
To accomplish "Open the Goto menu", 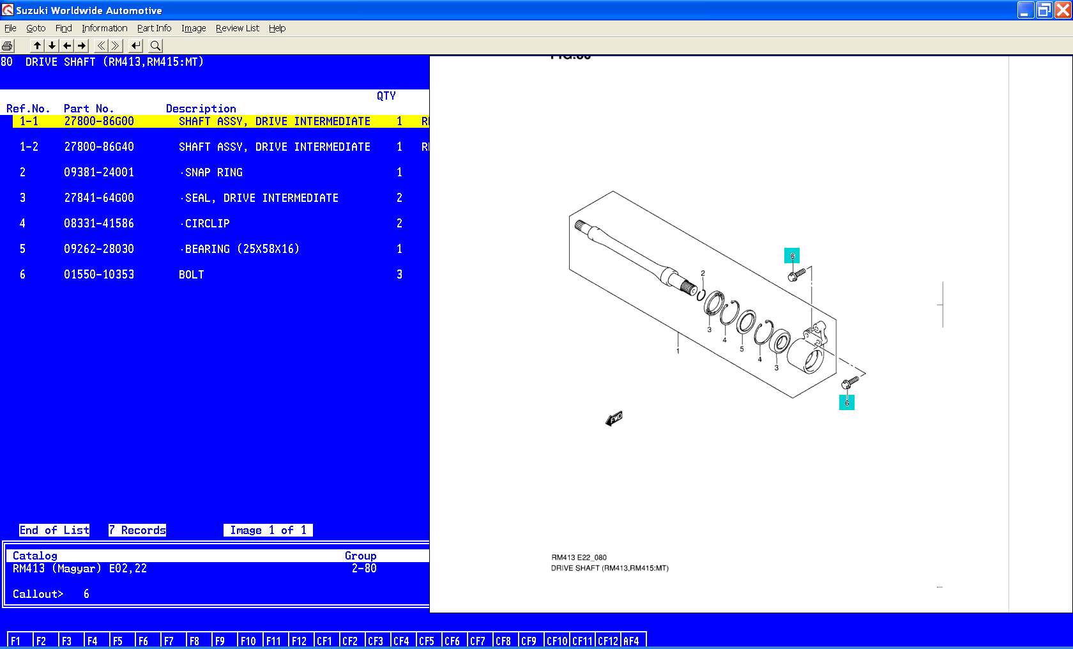I will (36, 28).
